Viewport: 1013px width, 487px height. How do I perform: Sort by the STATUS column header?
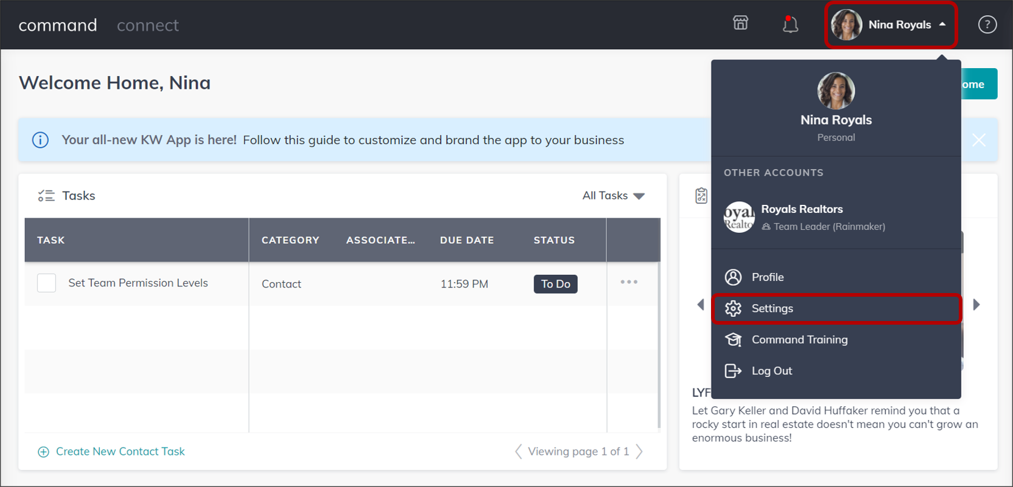point(554,240)
